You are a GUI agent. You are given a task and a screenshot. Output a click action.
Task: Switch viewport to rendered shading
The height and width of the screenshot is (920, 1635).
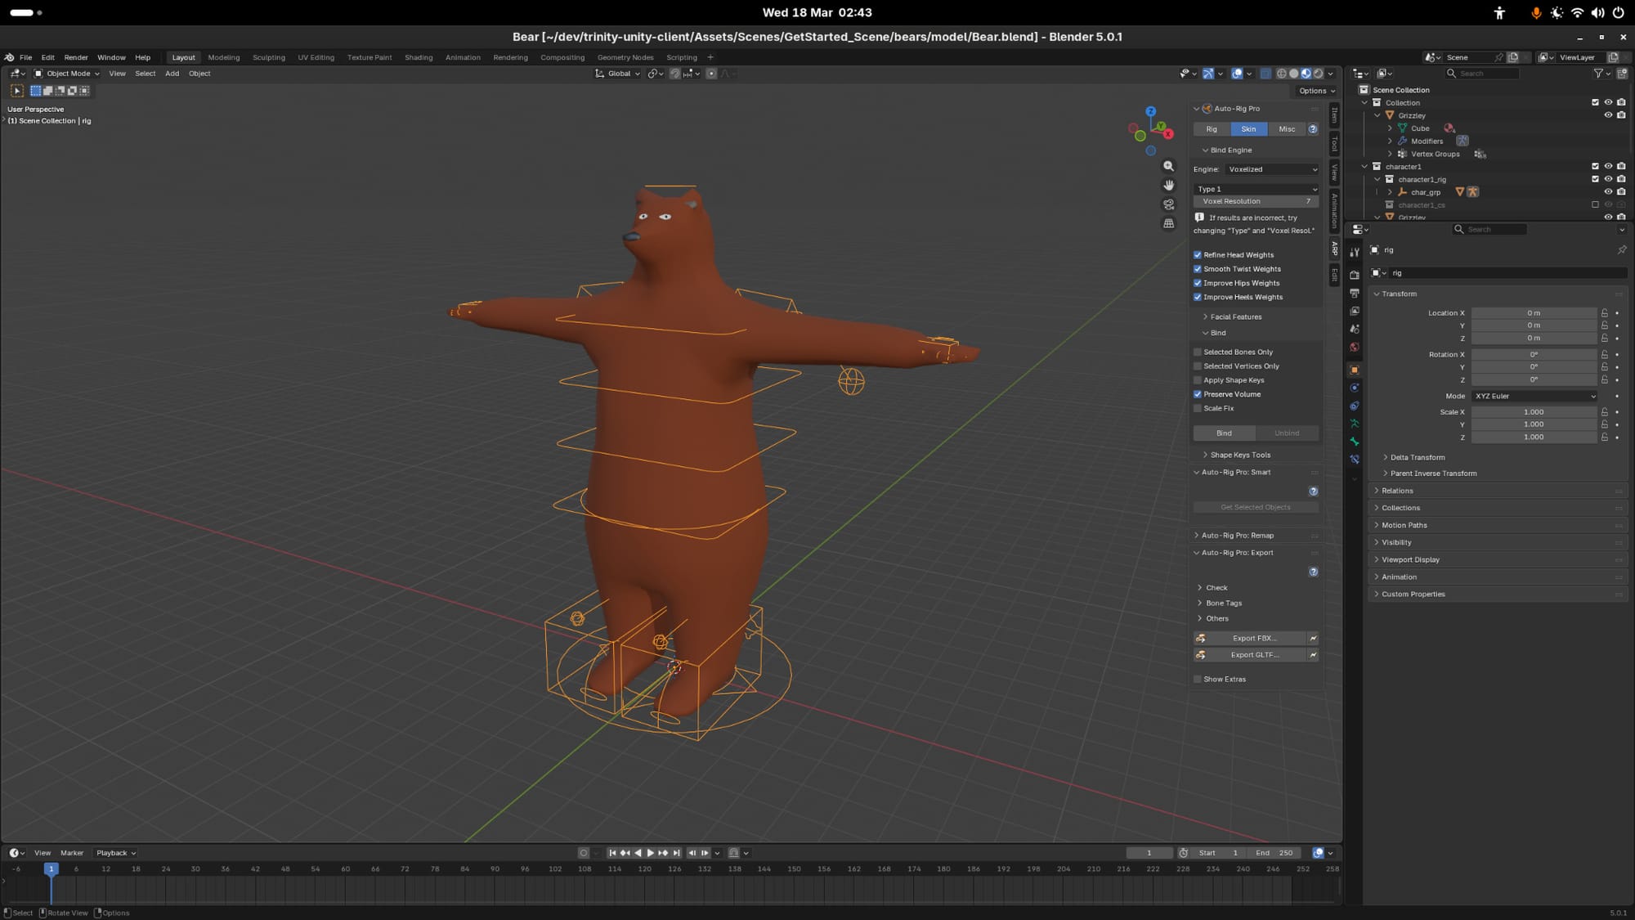coord(1319,74)
